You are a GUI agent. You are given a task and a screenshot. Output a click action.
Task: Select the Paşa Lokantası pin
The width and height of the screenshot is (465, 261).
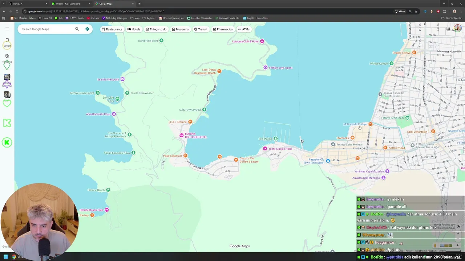click(185, 156)
